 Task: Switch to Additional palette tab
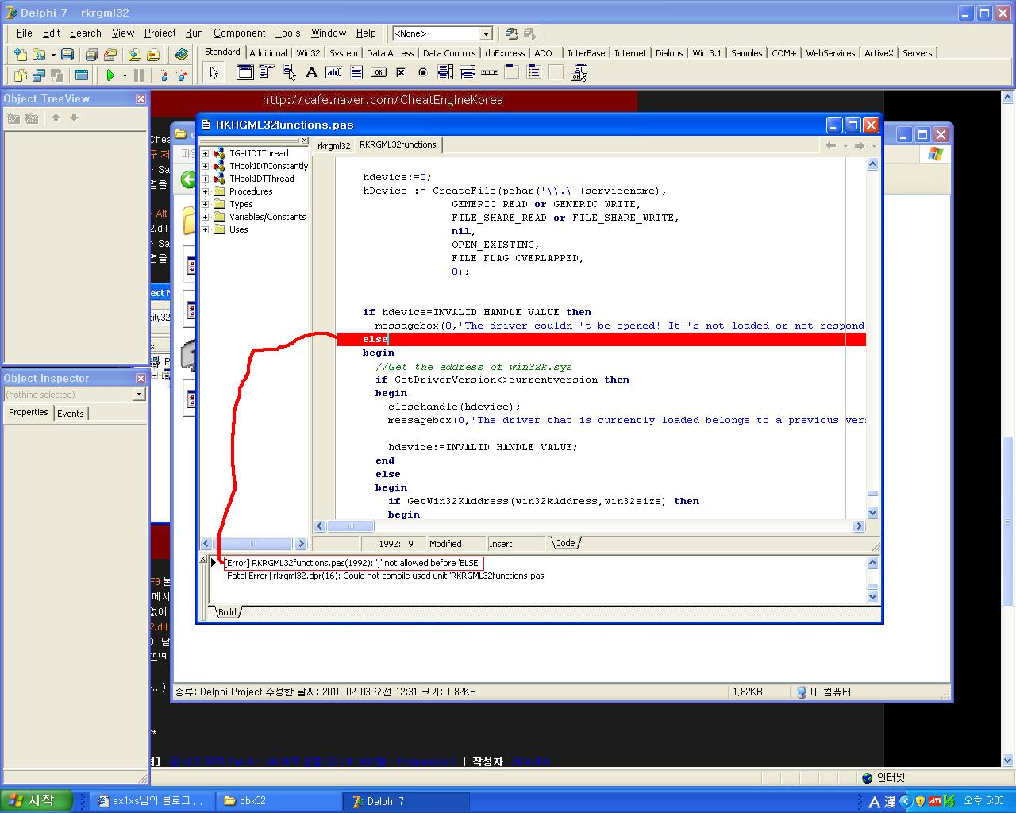pos(267,53)
